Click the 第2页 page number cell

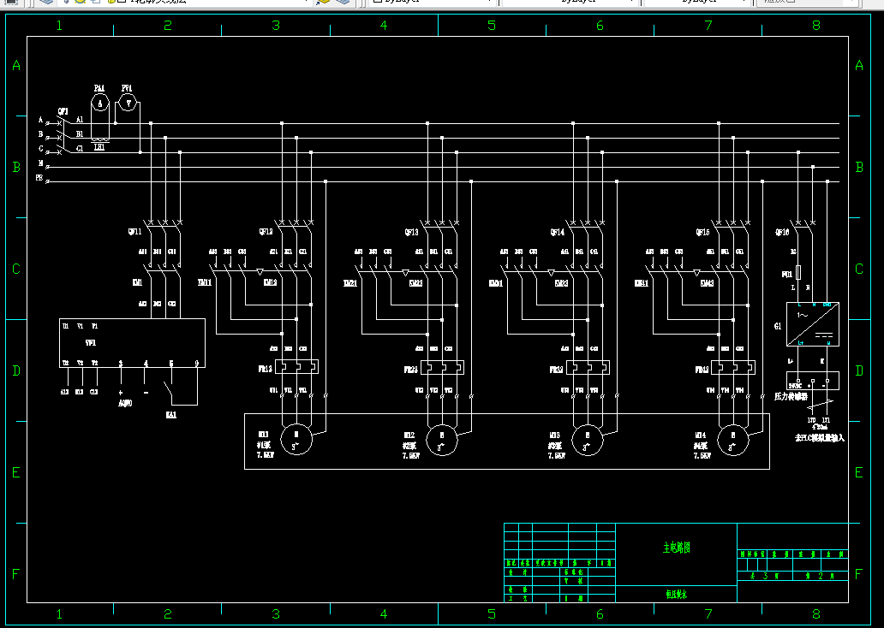[x=821, y=576]
